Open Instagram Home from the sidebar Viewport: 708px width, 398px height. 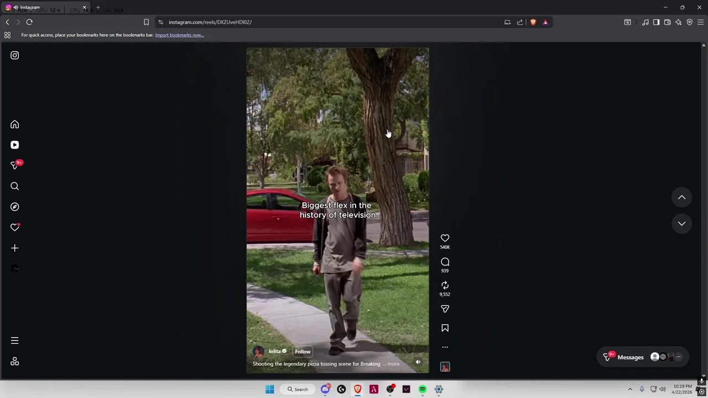pyautogui.click(x=15, y=124)
